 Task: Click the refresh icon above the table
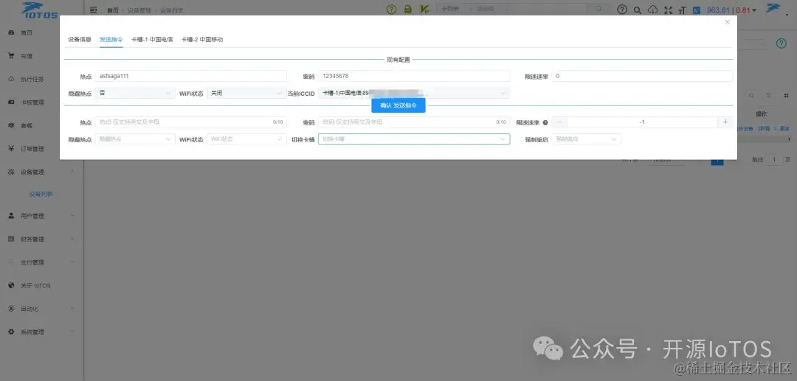tap(768, 95)
